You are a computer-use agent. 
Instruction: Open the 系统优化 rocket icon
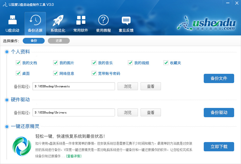tap(58, 20)
